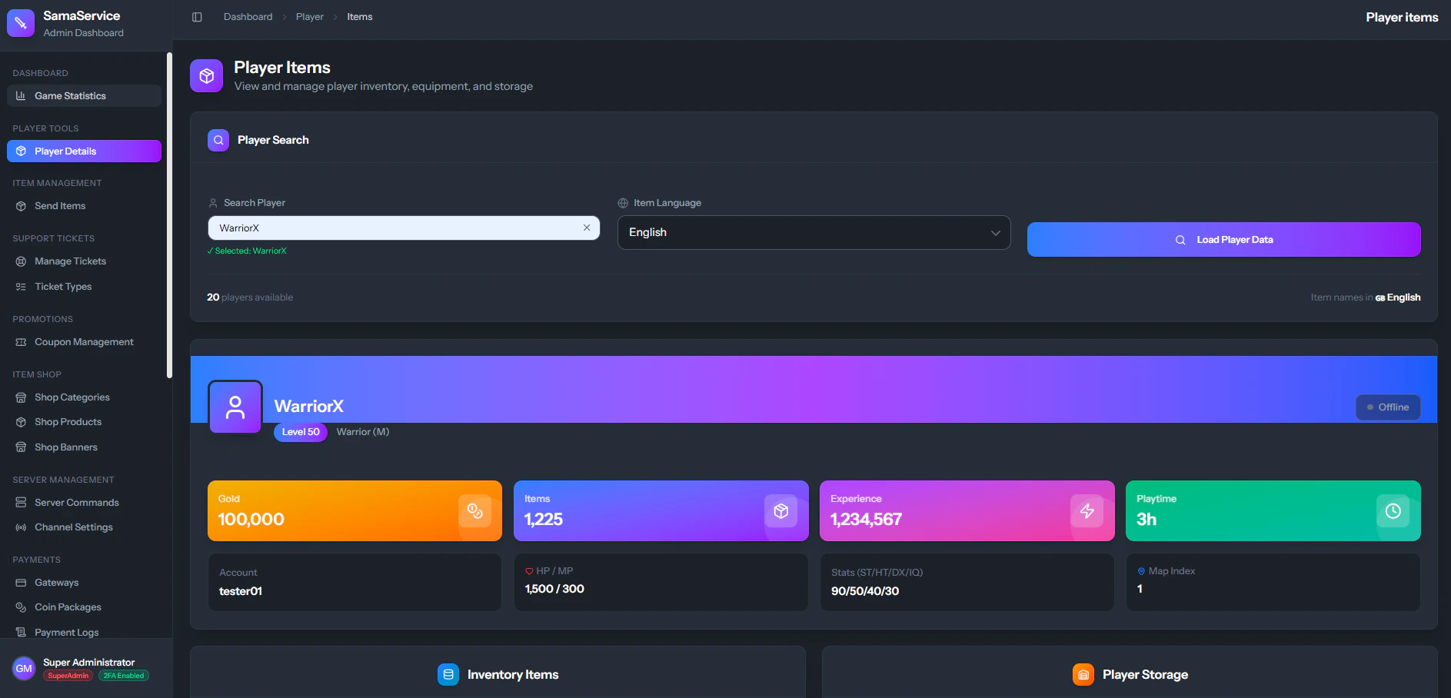1451x698 pixels.
Task: Click the SamaService logo icon
Action: [21, 23]
